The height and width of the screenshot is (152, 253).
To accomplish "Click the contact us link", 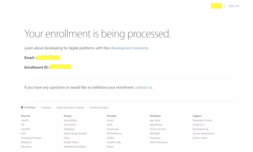I will tap(143, 87).
